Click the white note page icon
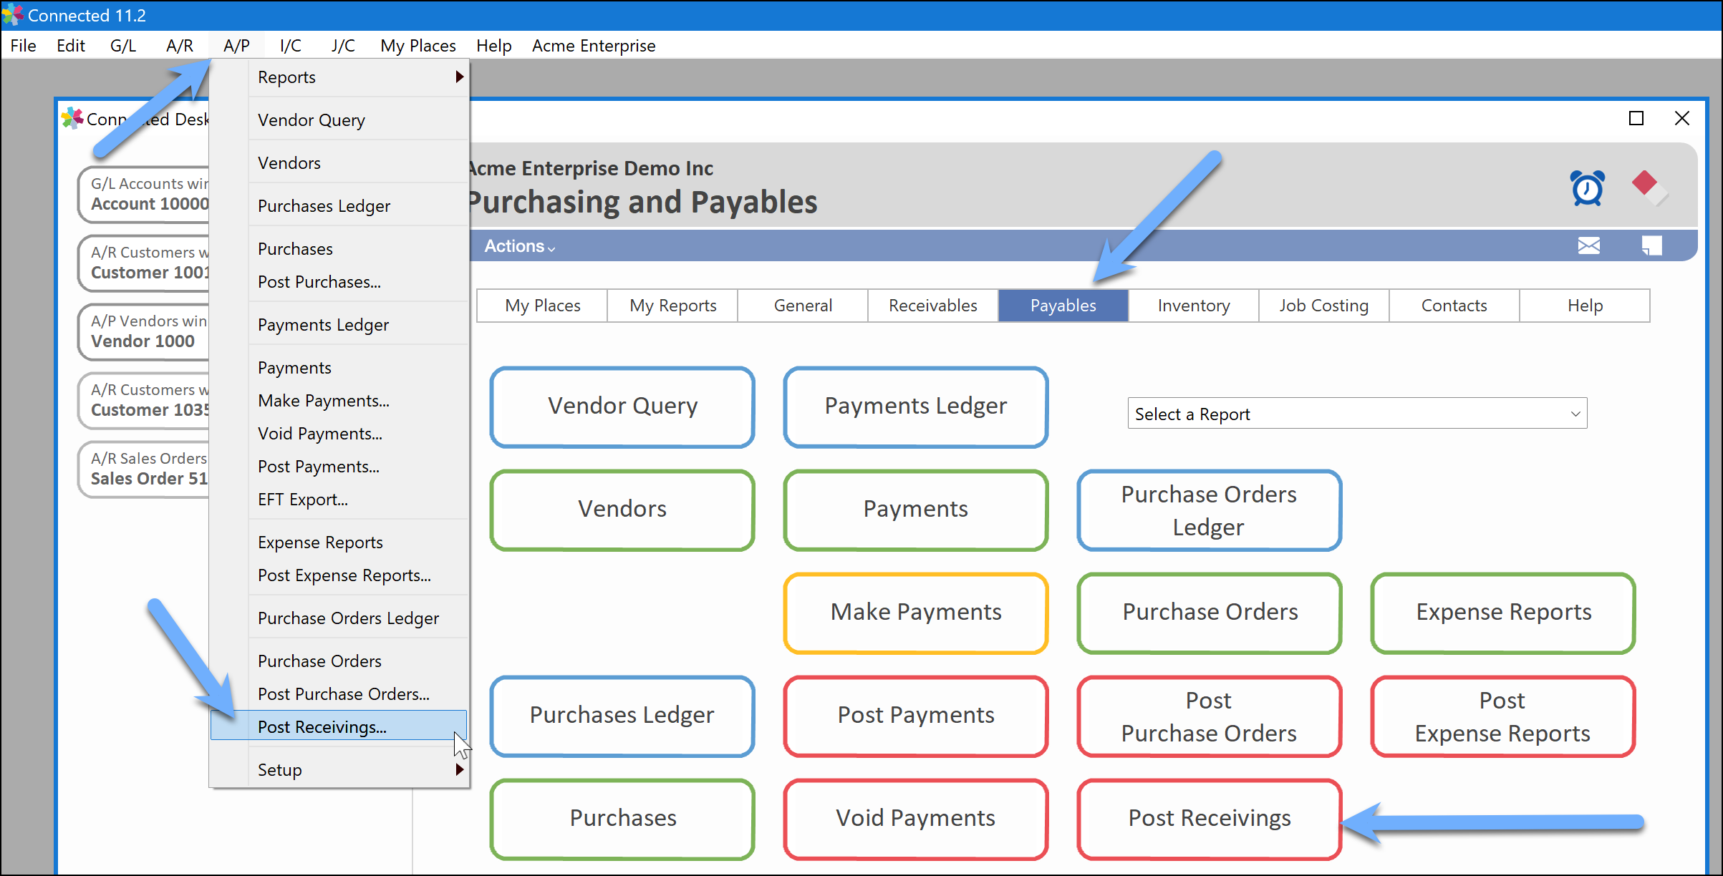This screenshot has width=1723, height=876. point(1651,245)
